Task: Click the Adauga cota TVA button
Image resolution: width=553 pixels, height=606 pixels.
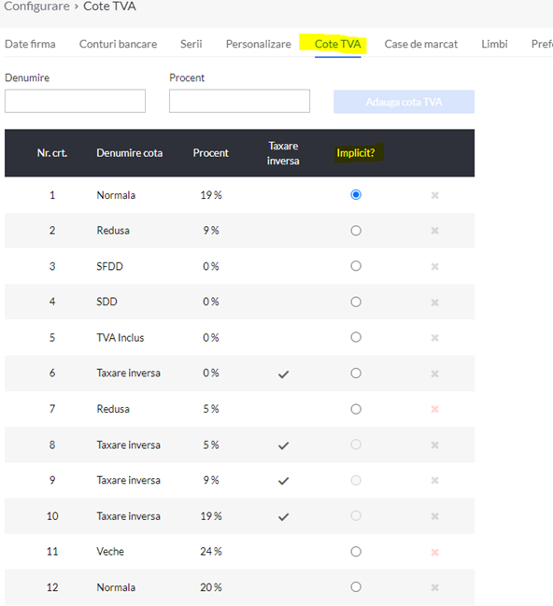Action: tap(404, 102)
